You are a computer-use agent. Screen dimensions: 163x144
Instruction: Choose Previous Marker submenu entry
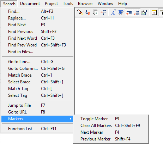[x=111, y=139]
